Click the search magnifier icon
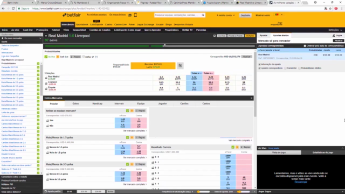This screenshot has width=345, height=194. click(x=203, y=15)
